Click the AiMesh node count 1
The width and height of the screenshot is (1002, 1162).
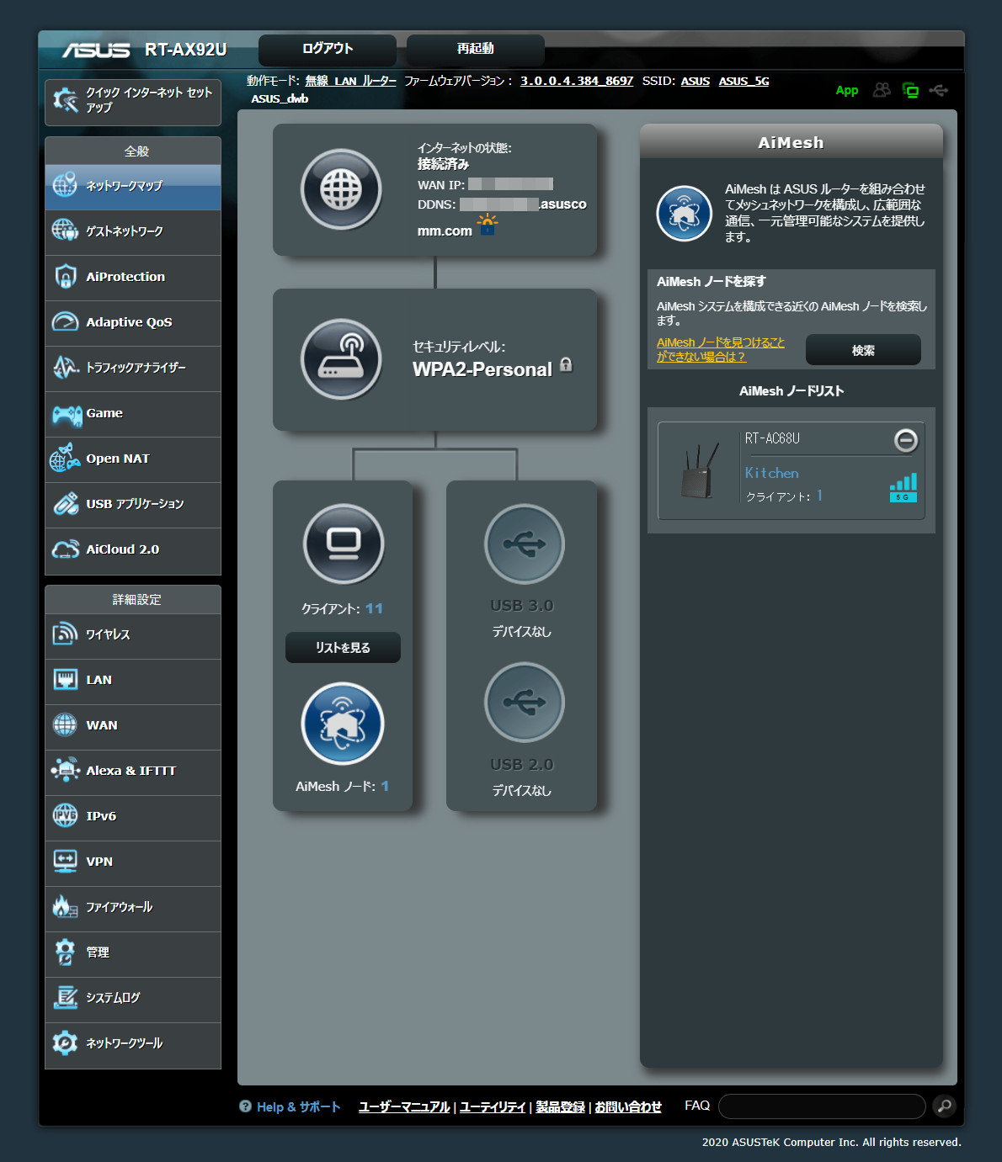click(x=385, y=786)
